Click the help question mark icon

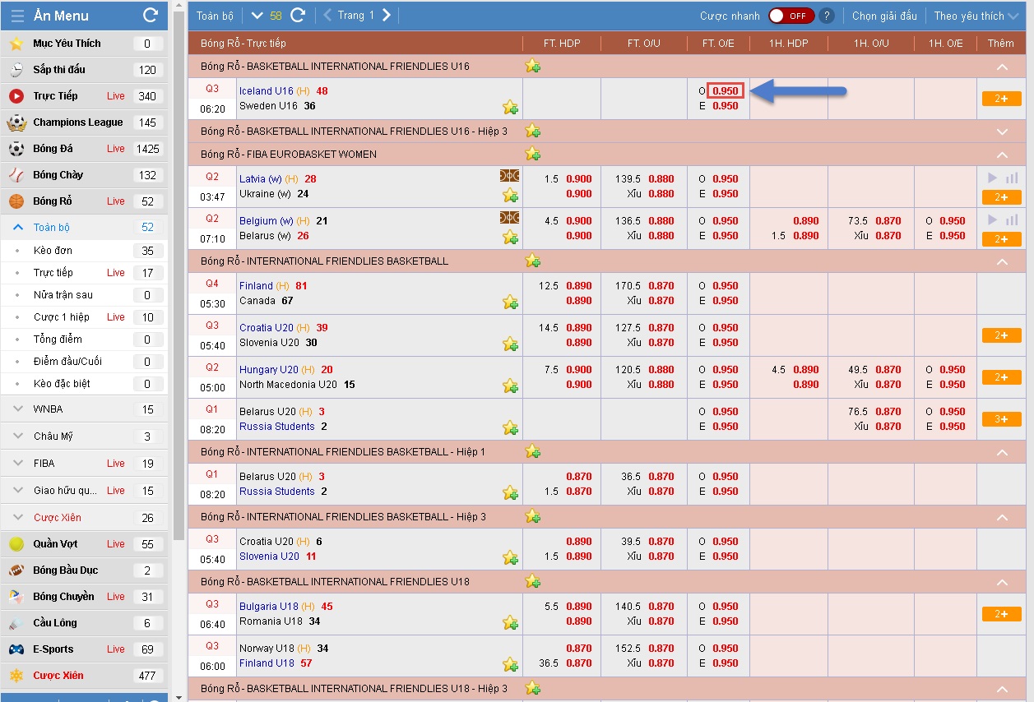click(827, 16)
